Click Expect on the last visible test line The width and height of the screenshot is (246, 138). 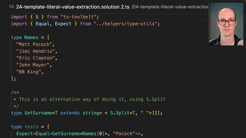[24, 134]
